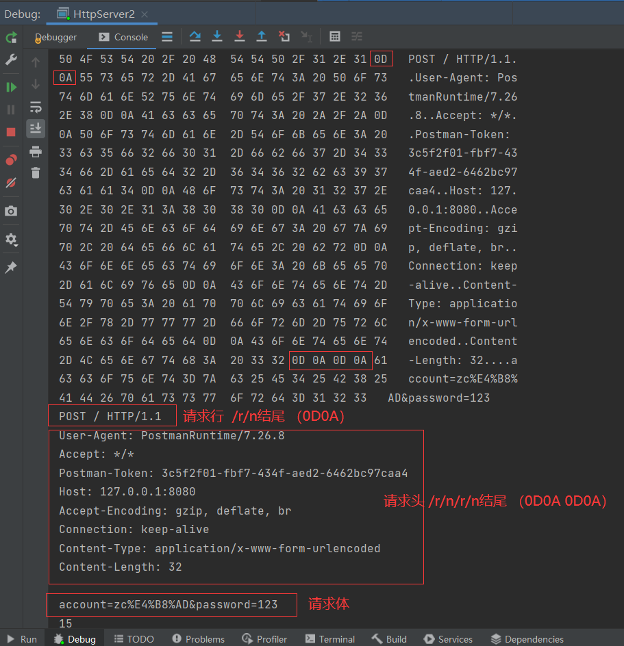Rerun HttpServer2 debug session

coord(11,38)
